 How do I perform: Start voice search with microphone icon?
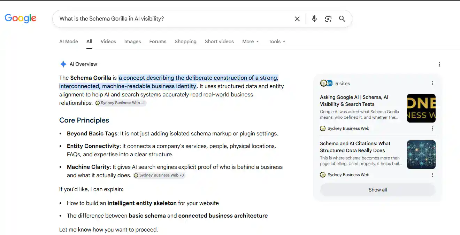tap(314, 19)
